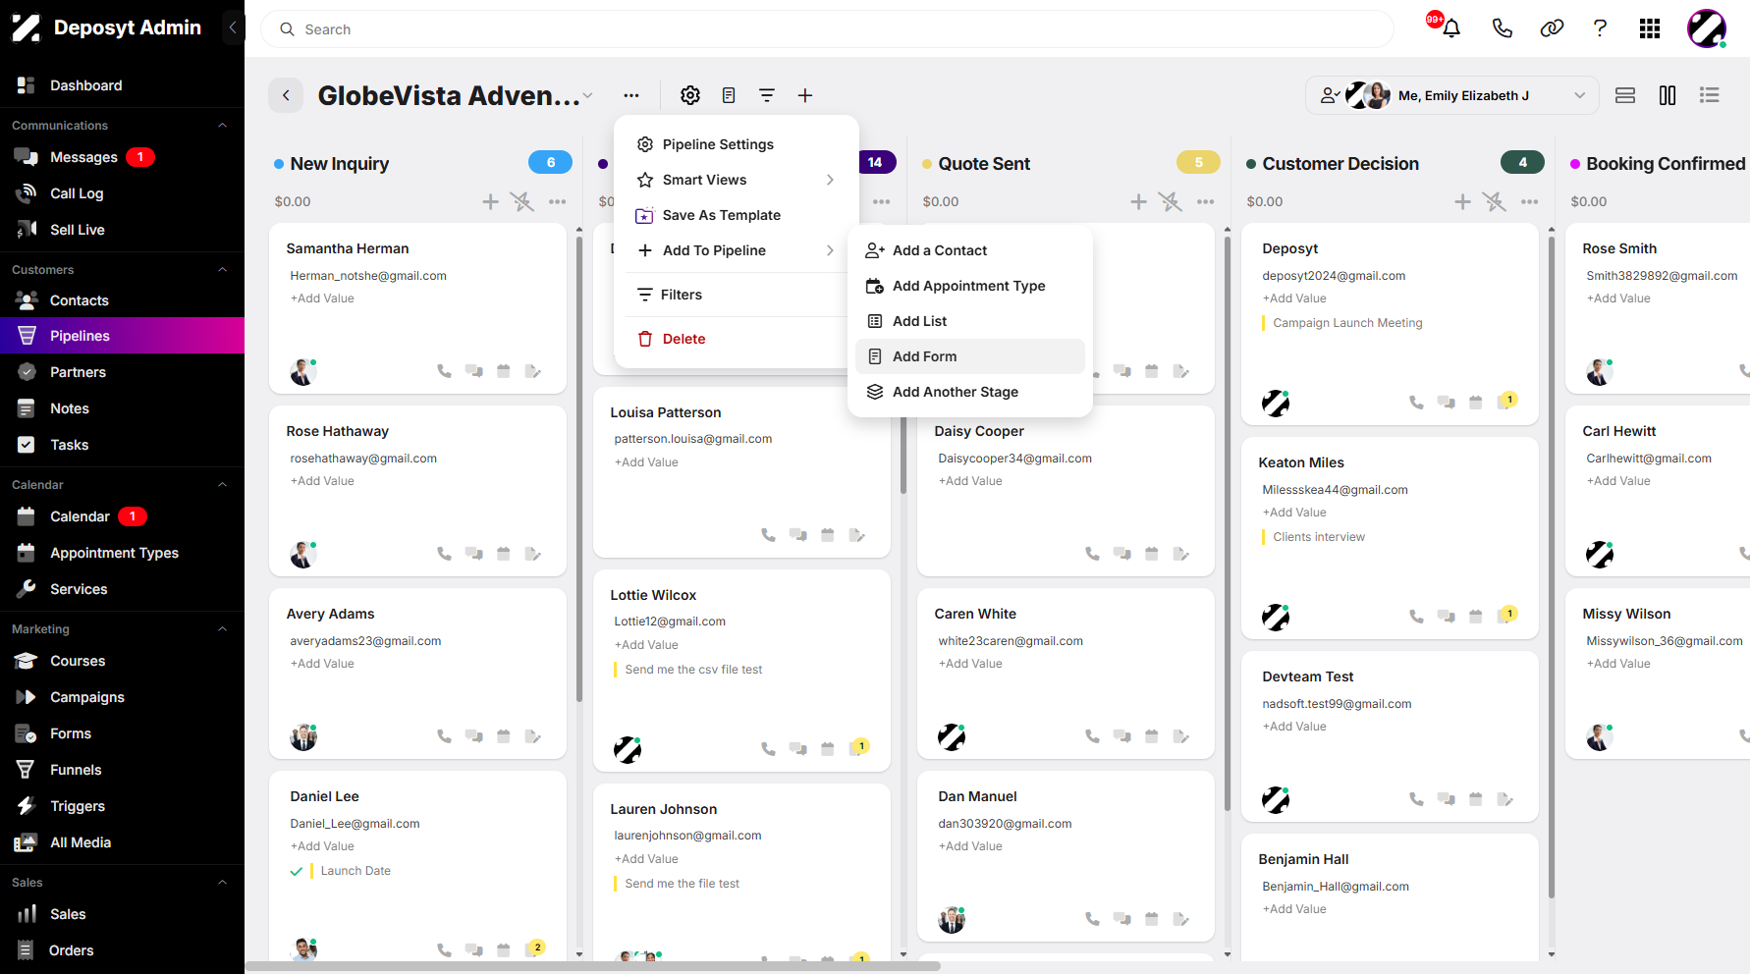The image size is (1750, 974).
Task: Click the Quote Sent count badge
Action: coord(1198,162)
